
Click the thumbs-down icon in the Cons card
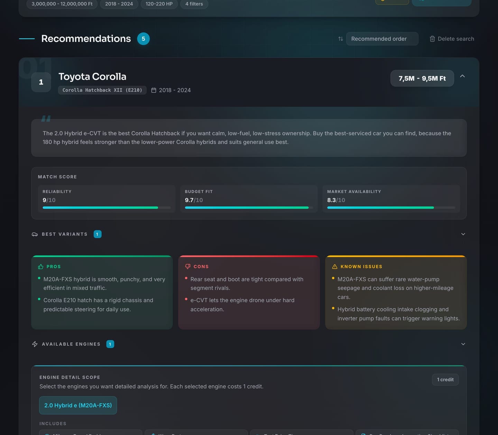(x=188, y=266)
